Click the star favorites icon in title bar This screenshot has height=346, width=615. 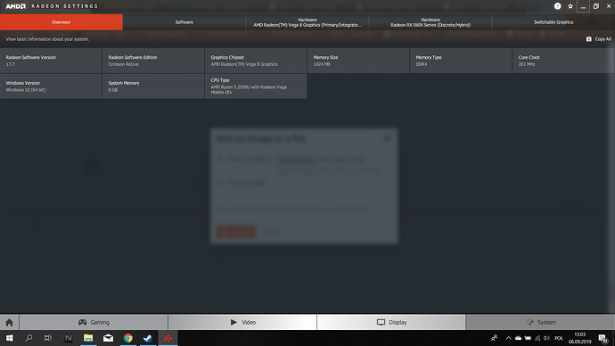(570, 6)
